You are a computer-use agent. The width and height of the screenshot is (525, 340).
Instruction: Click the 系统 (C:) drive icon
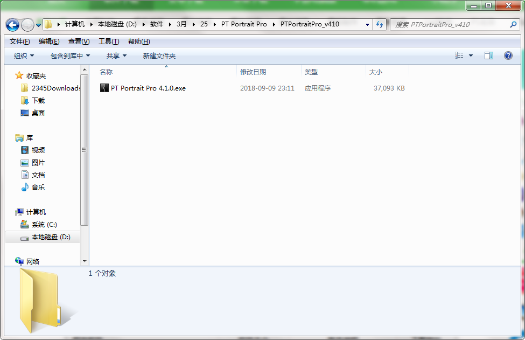coord(25,224)
